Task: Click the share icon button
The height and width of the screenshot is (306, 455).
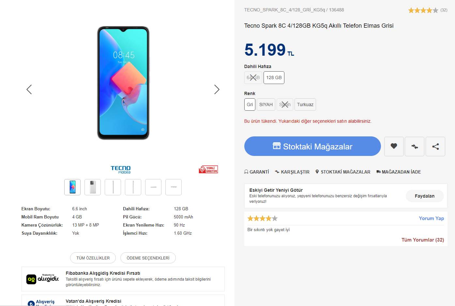Action: [435, 146]
